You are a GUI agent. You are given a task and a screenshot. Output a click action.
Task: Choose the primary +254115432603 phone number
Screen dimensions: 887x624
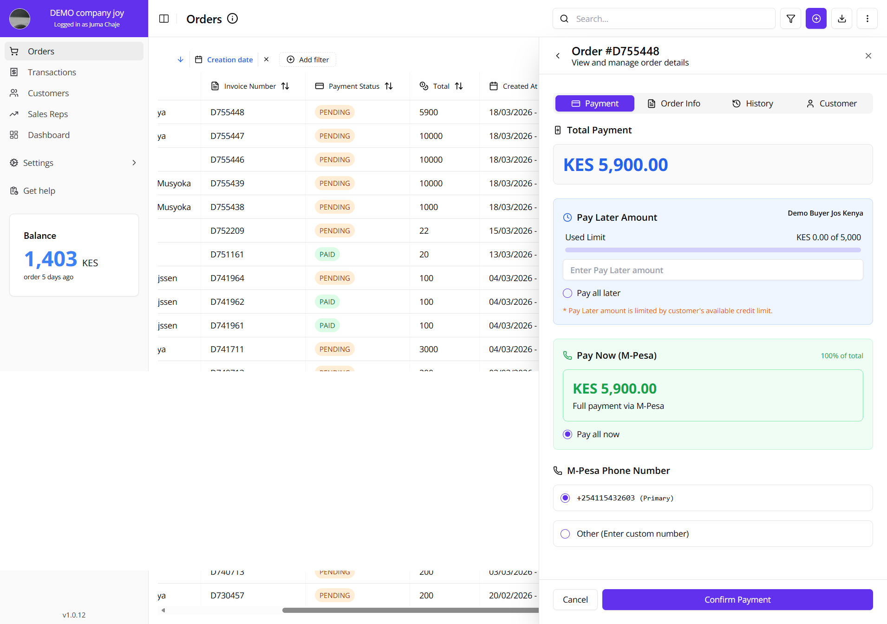pos(565,498)
